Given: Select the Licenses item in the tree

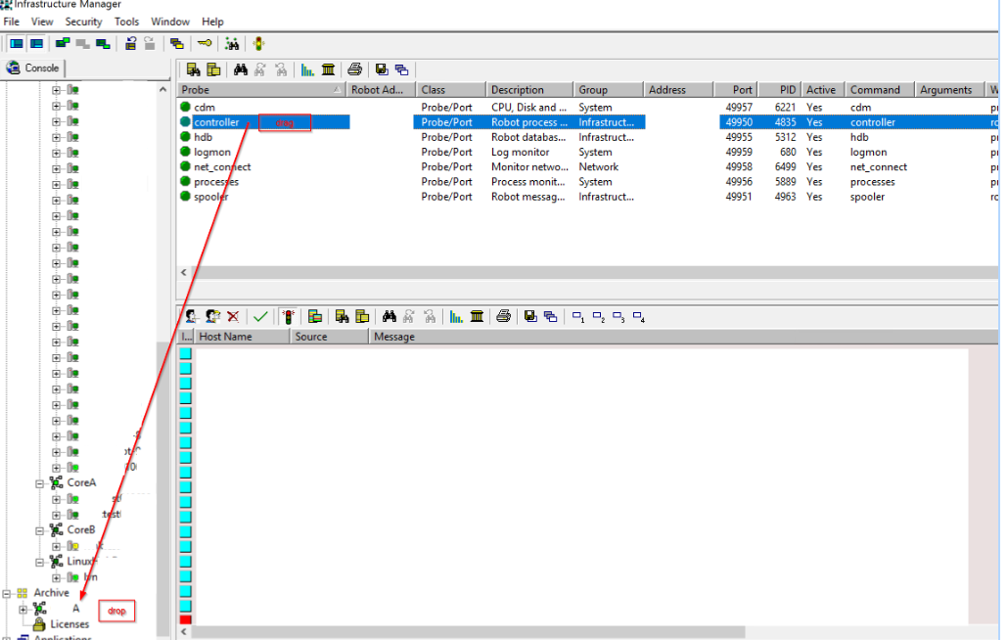Looking at the screenshot, I should 69,624.
